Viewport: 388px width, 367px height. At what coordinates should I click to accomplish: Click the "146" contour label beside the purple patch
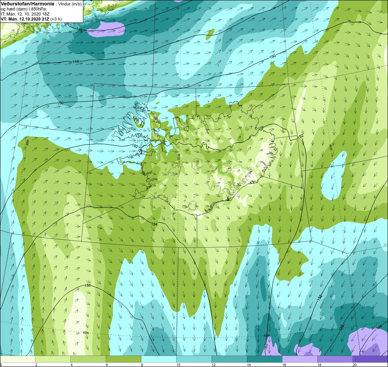coord(79,30)
